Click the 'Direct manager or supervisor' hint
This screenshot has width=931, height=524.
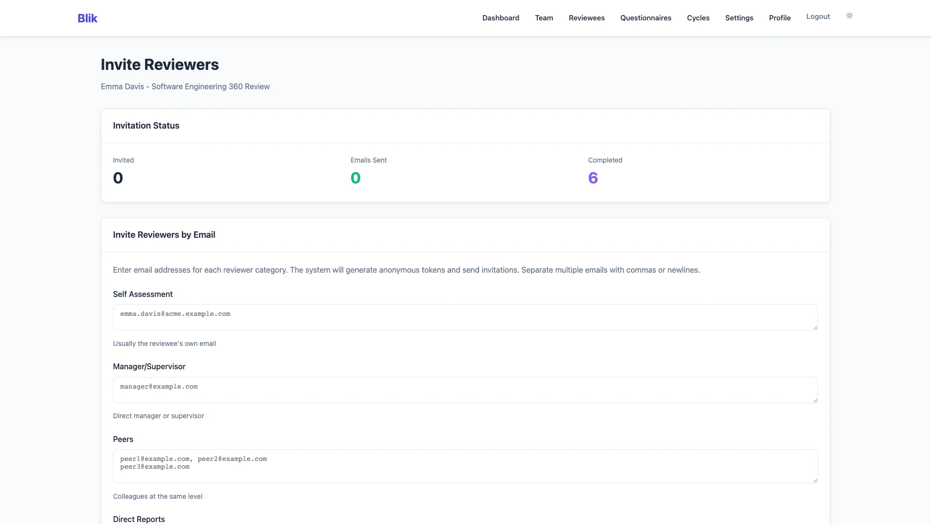[159, 416]
